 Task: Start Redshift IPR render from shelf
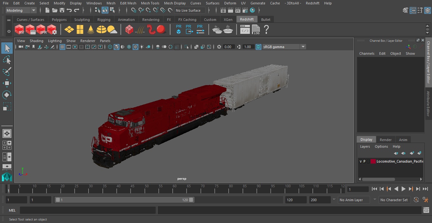[41, 30]
